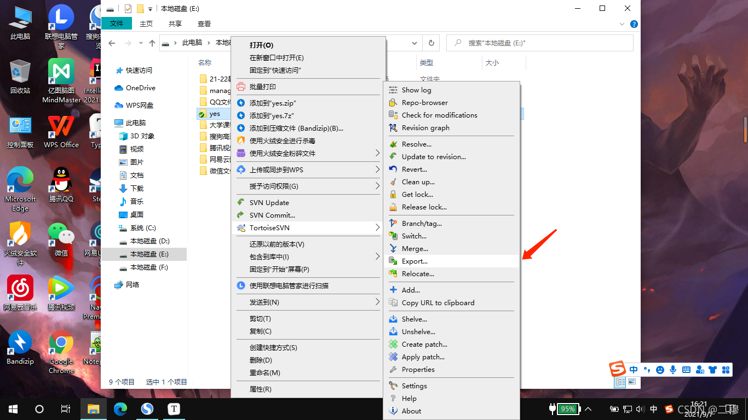Expand the 发送到(N) submenu arrow
Screen dimensions: 748x420
[377, 302]
